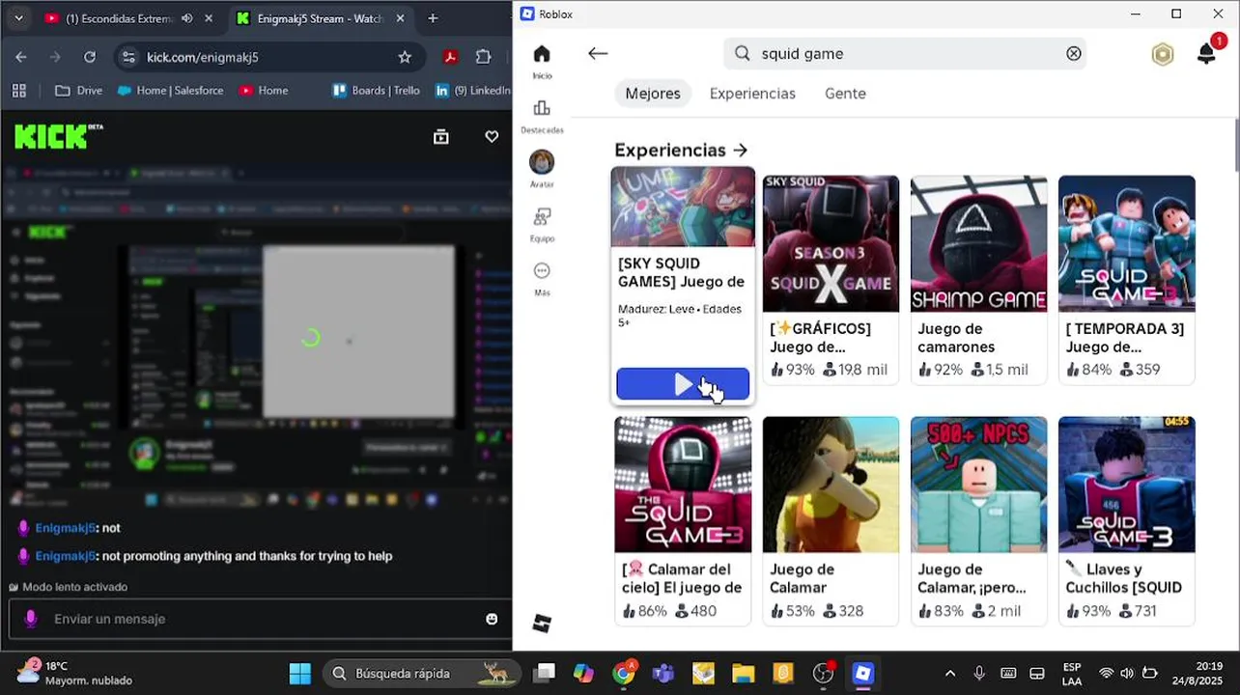Open Drive bookmark in Chrome

[x=78, y=91]
